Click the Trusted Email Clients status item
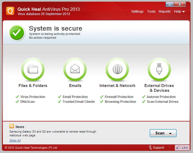Viewport: 193px width, 153px height. [x=76, y=102]
